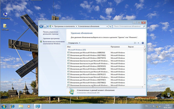Image resolution: width=174 pixels, height=109 pixels.
Task: Launch Internet Explorer from the taskbar
Action: click(x=12, y=106)
